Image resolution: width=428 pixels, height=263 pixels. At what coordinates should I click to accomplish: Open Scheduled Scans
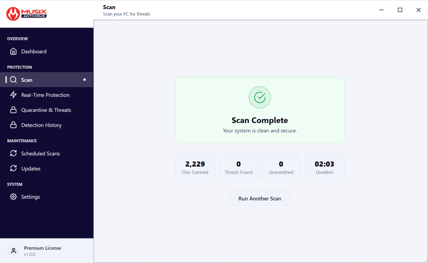[x=47, y=153]
